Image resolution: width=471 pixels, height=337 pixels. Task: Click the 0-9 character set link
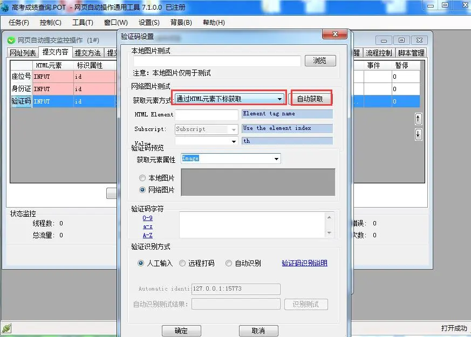(x=147, y=218)
